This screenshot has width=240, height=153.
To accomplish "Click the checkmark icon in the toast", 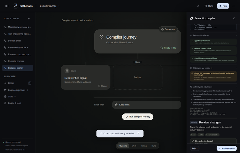I will pyautogui.click(x=101, y=134).
